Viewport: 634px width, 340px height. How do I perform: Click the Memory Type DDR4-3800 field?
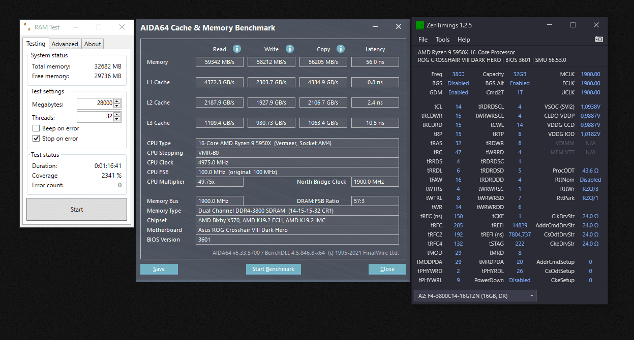click(x=297, y=211)
